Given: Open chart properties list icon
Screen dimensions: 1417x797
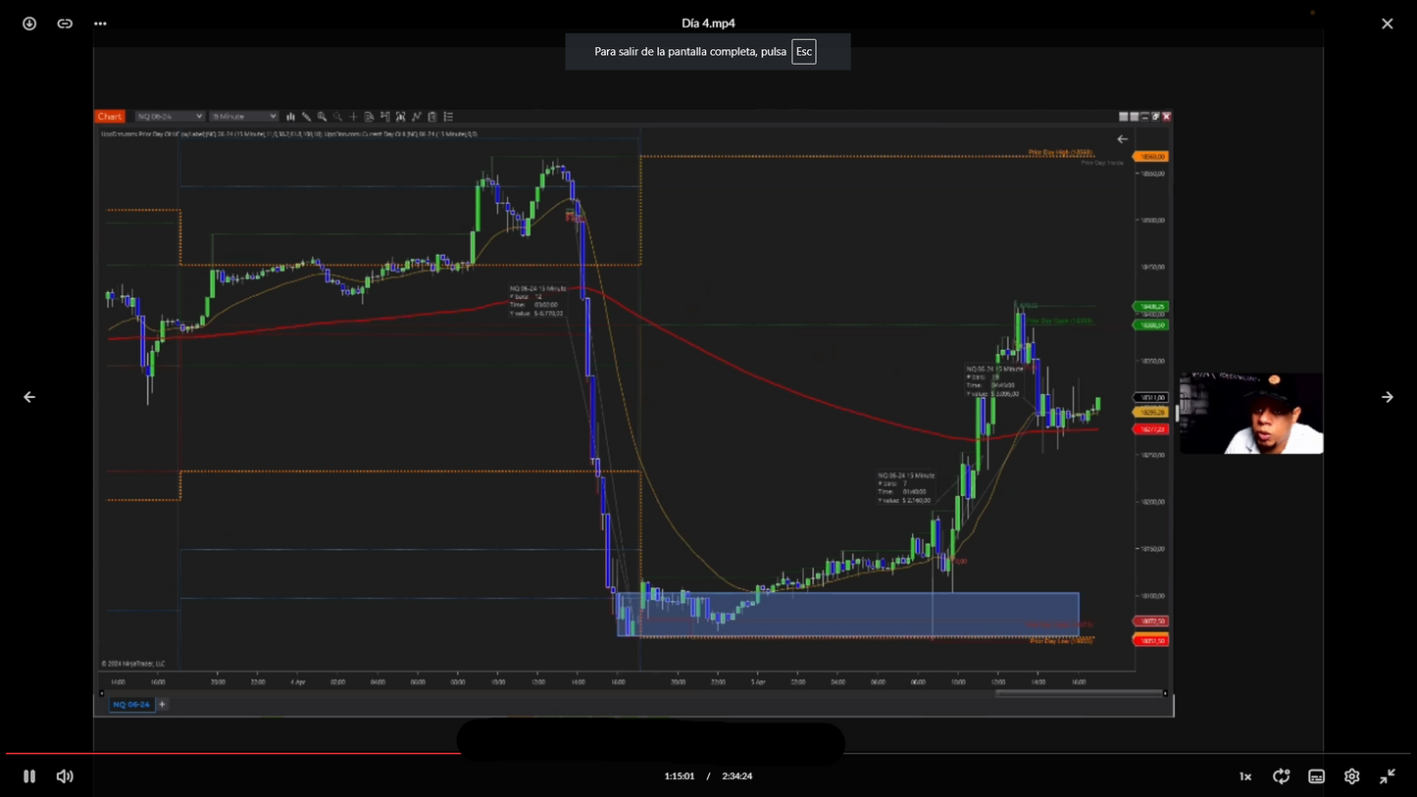Looking at the screenshot, I should [448, 117].
